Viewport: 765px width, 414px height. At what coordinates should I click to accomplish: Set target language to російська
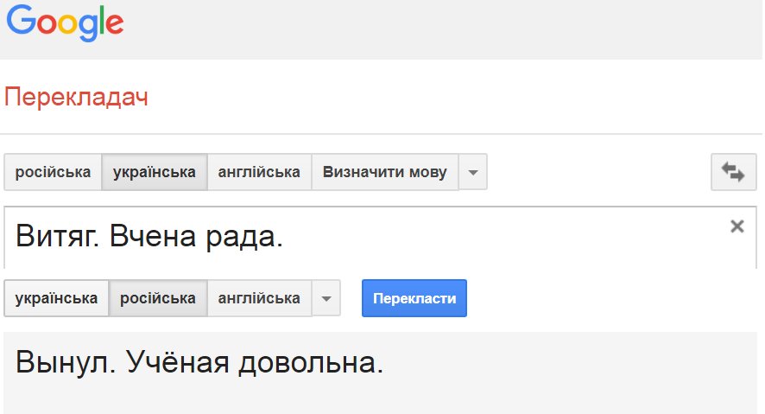coord(158,298)
